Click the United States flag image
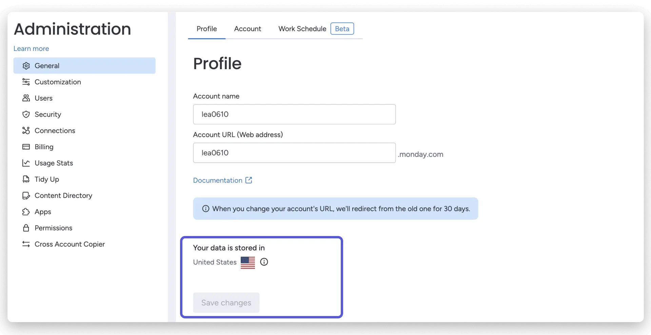The height and width of the screenshot is (335, 651). coord(248,262)
